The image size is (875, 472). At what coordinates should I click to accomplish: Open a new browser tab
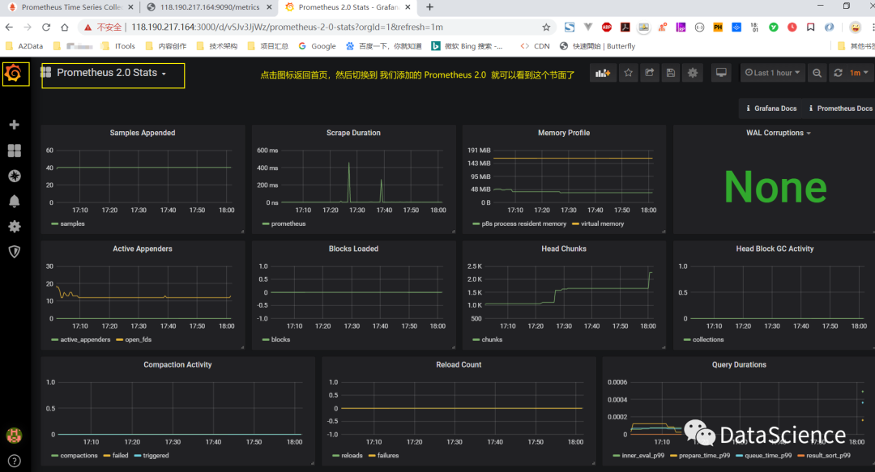429,7
